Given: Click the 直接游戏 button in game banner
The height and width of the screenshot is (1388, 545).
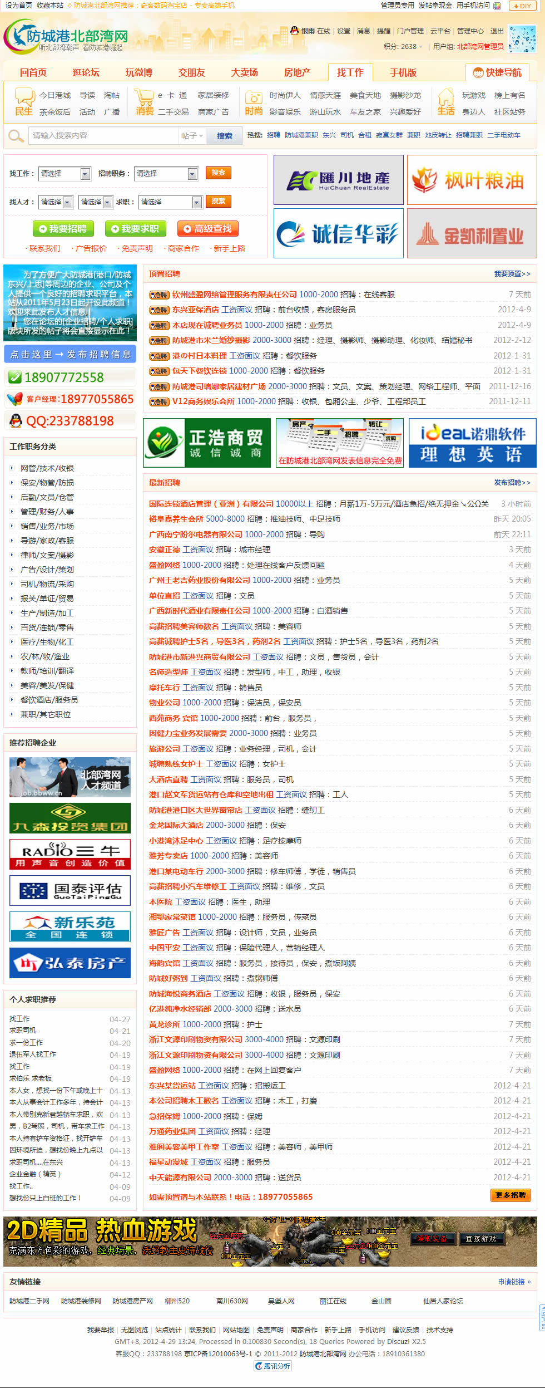Looking at the screenshot, I should (x=481, y=1239).
